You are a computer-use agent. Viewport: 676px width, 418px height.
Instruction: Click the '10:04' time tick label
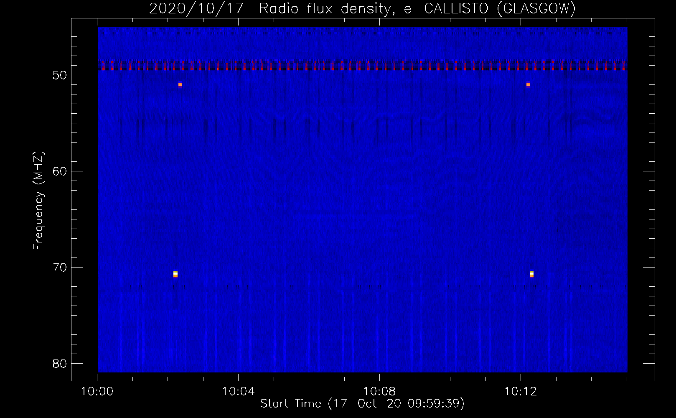(x=238, y=392)
